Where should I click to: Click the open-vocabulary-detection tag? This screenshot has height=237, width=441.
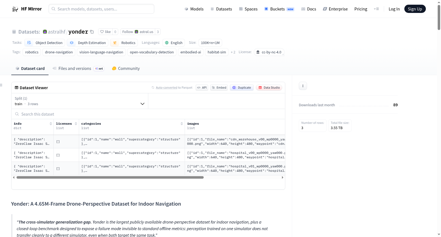coord(152,52)
